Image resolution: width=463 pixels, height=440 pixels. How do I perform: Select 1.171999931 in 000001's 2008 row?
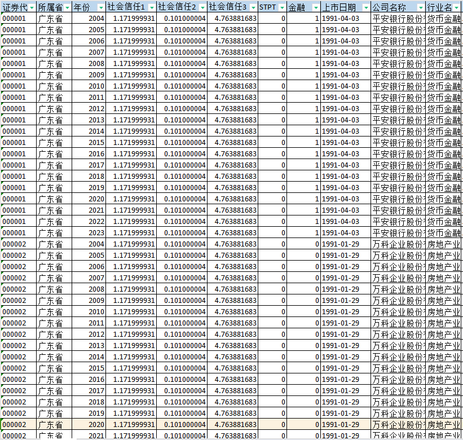pos(131,64)
